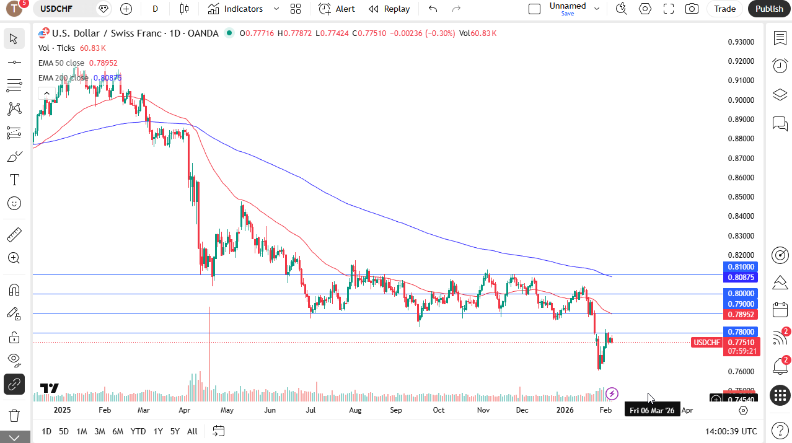Open the candlestick chart type selector
The image size is (792, 443).
click(x=184, y=9)
